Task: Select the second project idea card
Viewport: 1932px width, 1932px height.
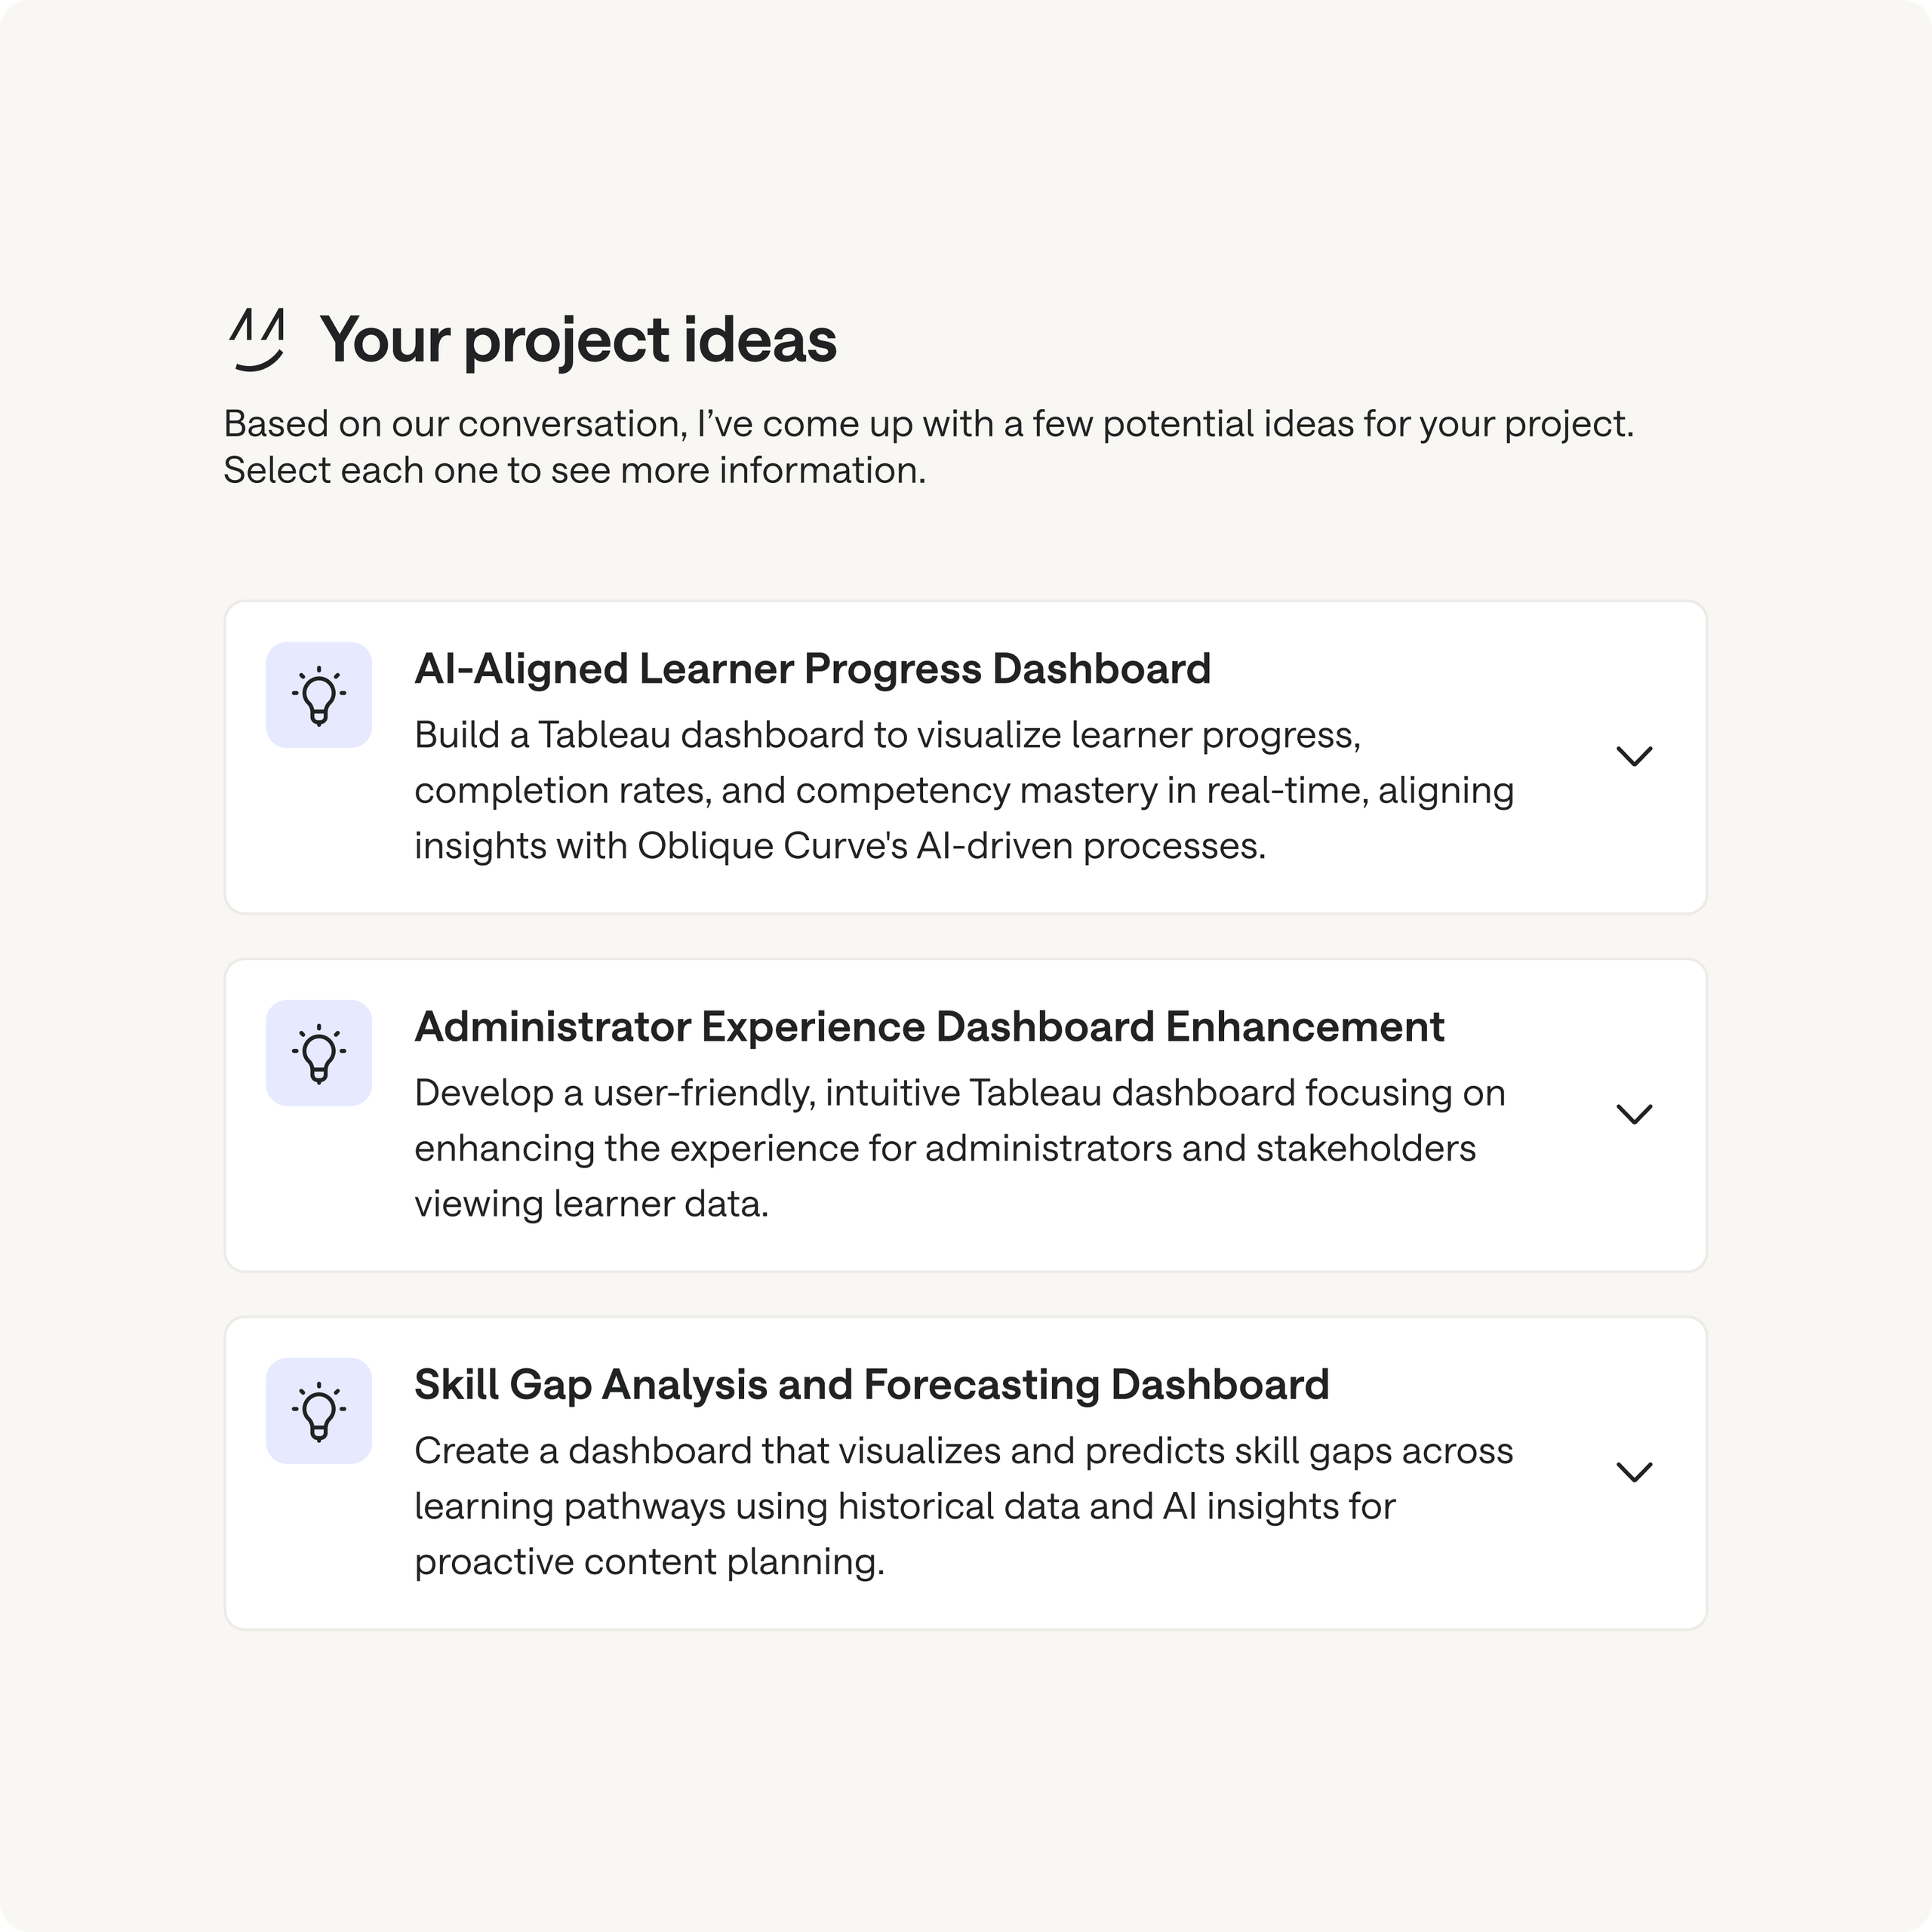Action: (x=965, y=1115)
